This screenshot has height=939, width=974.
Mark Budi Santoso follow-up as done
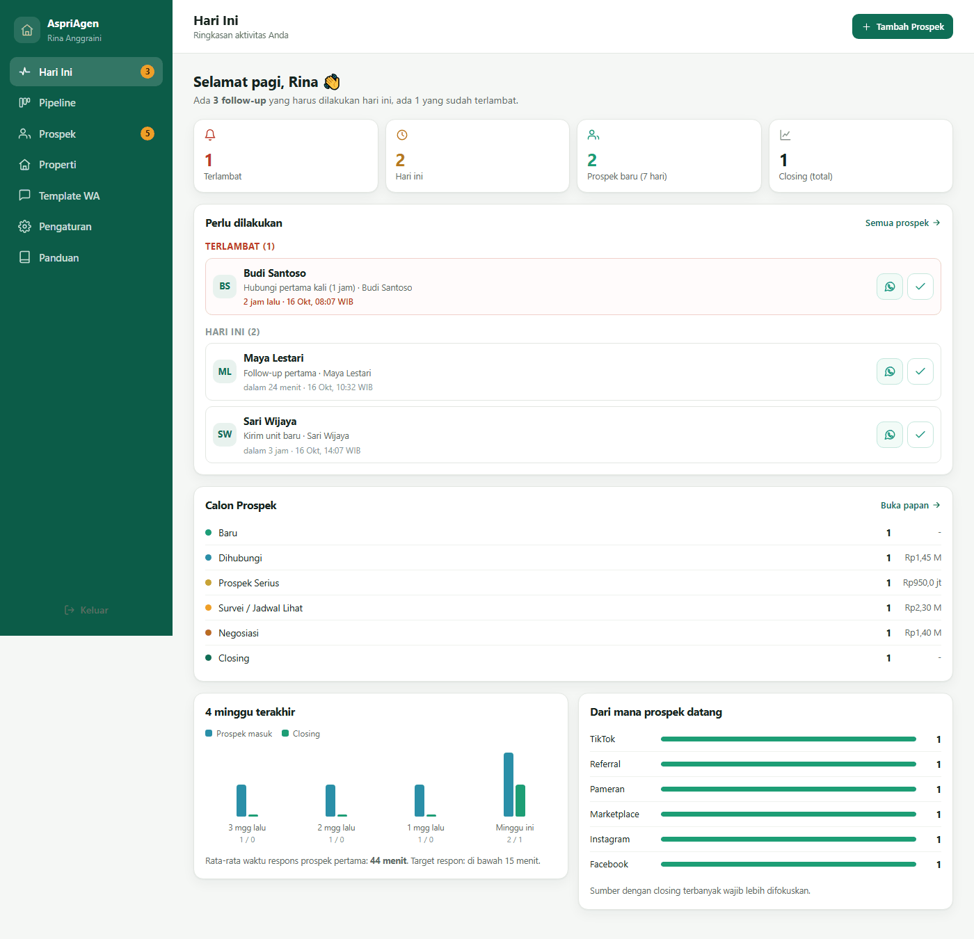pos(920,287)
